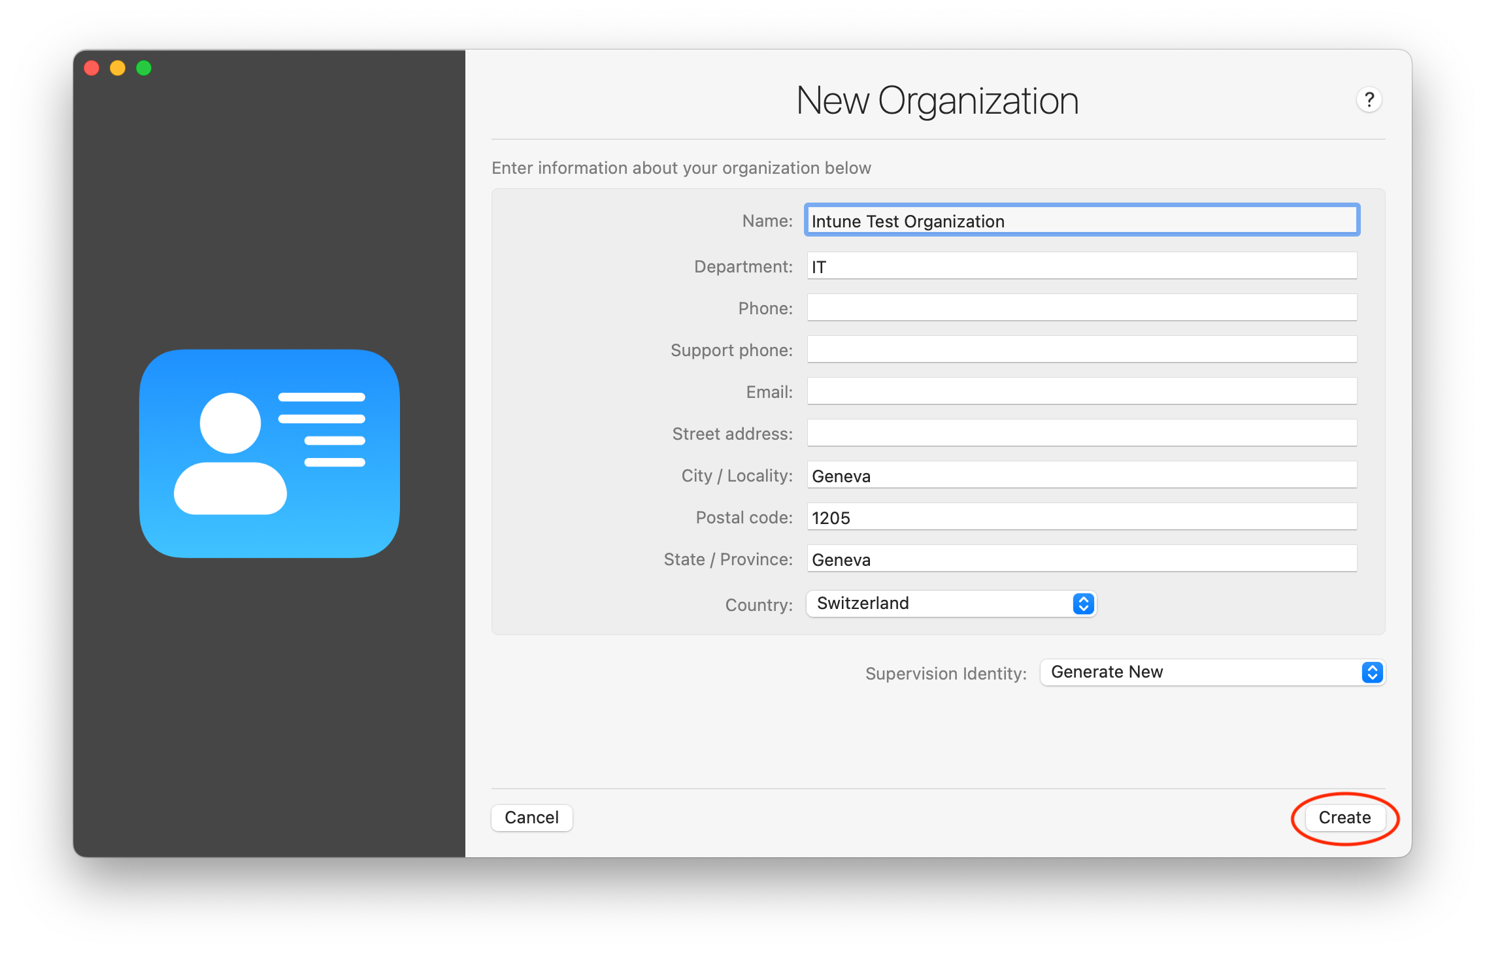Viewport: 1485px width, 954px height.
Task: Click the red close window control
Action: tap(92, 67)
